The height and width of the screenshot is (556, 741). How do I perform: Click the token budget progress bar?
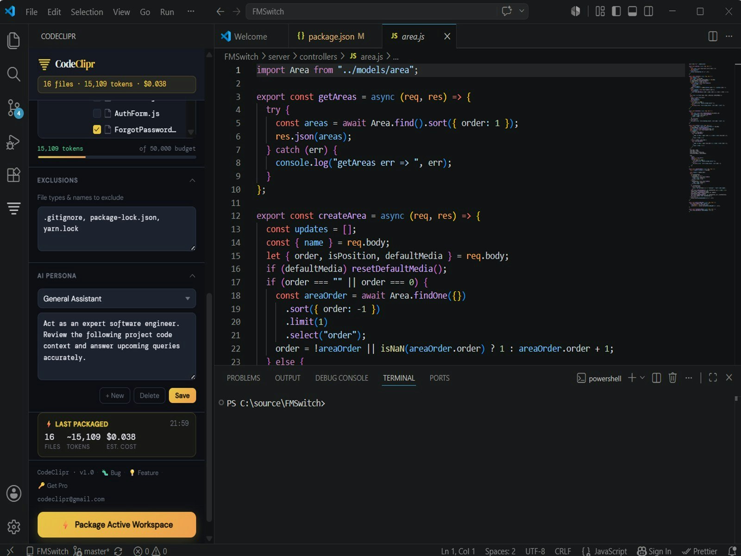[117, 157]
